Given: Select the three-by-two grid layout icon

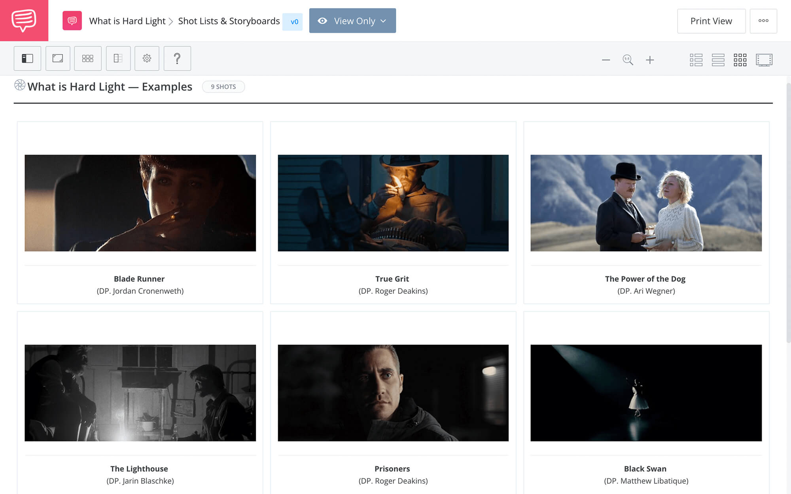Looking at the screenshot, I should pyautogui.click(x=88, y=58).
